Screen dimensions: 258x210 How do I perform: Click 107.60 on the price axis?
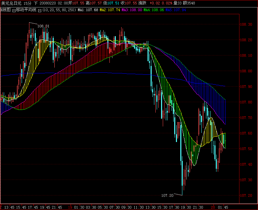pyautogui.click(x=246, y=133)
